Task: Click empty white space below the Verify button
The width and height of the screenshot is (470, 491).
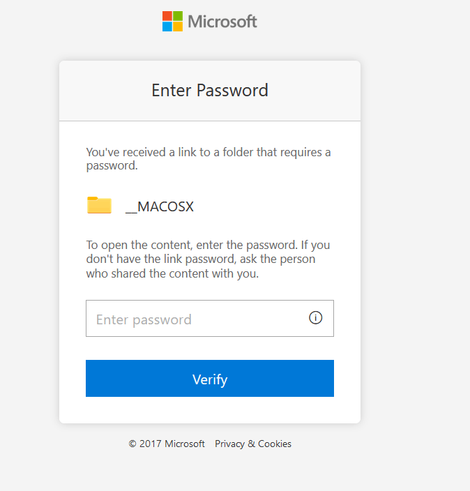Action: point(209,410)
